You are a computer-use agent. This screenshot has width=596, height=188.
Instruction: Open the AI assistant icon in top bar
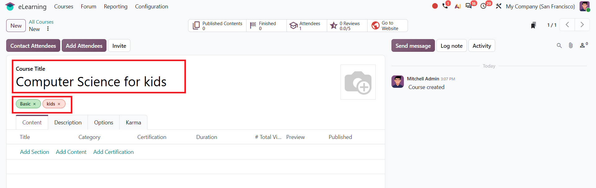(458, 6)
